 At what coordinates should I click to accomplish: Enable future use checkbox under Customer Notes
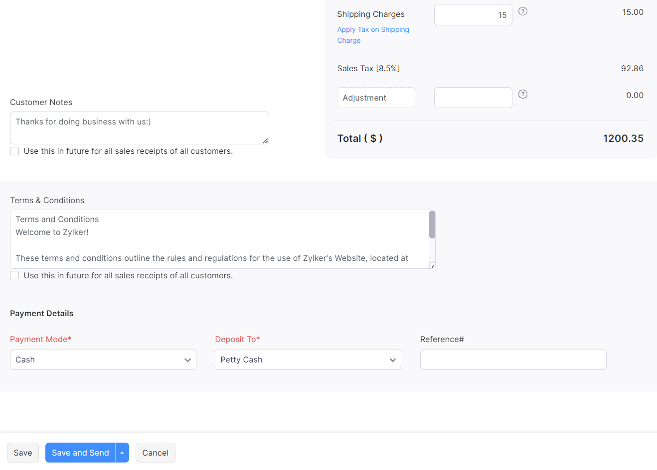tap(15, 151)
